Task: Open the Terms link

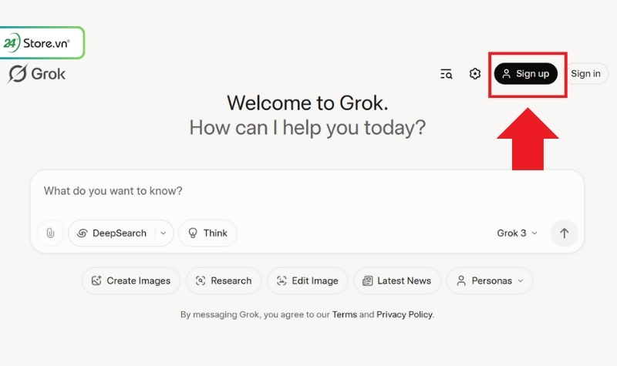Action: (x=344, y=314)
